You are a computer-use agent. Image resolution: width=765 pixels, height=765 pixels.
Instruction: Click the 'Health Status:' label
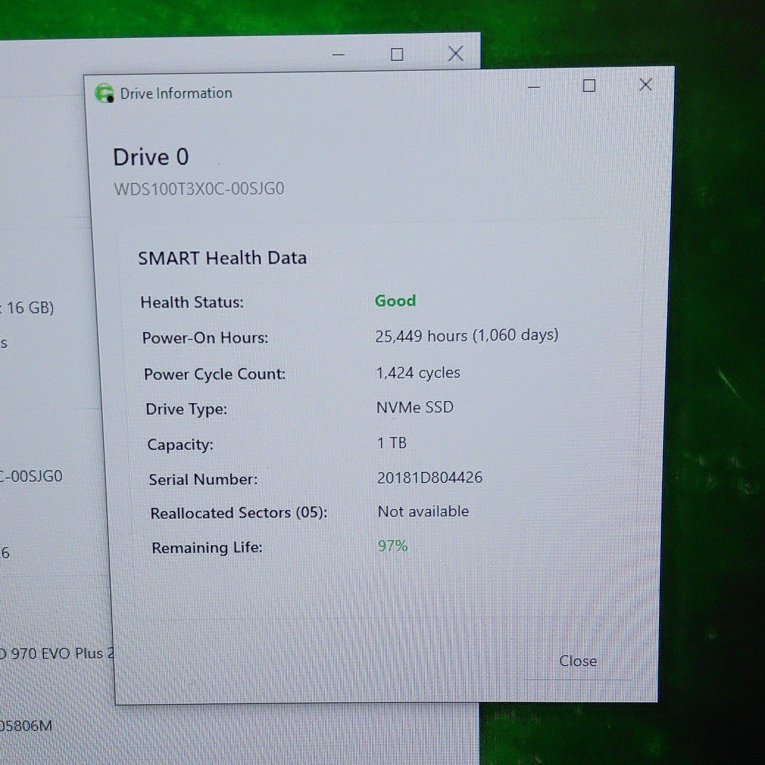(x=192, y=302)
